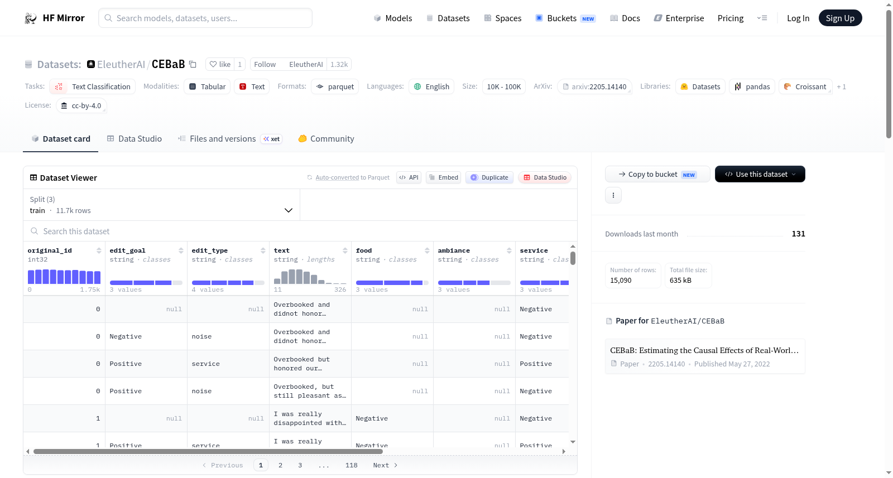Screen dimensions: 893x478
Task: Click the pandas library icon
Action: pyautogui.click(x=738, y=86)
